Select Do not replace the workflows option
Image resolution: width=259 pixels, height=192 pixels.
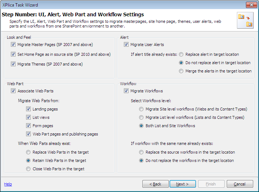pyautogui.click(x=141, y=160)
